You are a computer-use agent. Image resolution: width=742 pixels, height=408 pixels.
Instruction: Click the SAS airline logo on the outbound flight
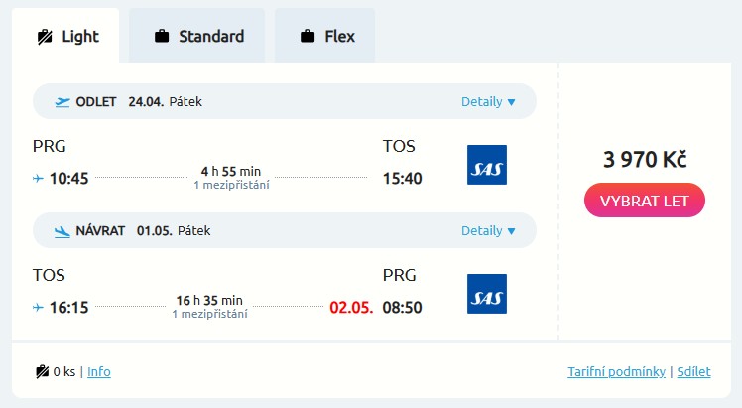[x=486, y=165]
